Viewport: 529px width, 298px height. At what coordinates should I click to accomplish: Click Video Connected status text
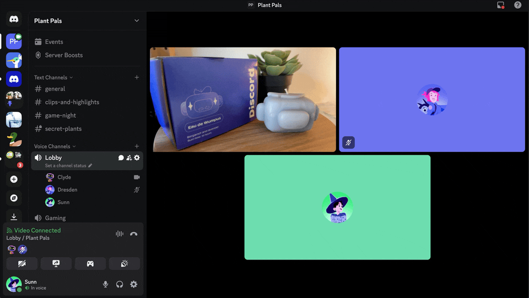[37, 231]
